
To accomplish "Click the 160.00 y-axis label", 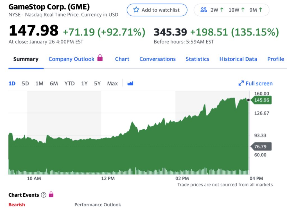I will (261, 94).
